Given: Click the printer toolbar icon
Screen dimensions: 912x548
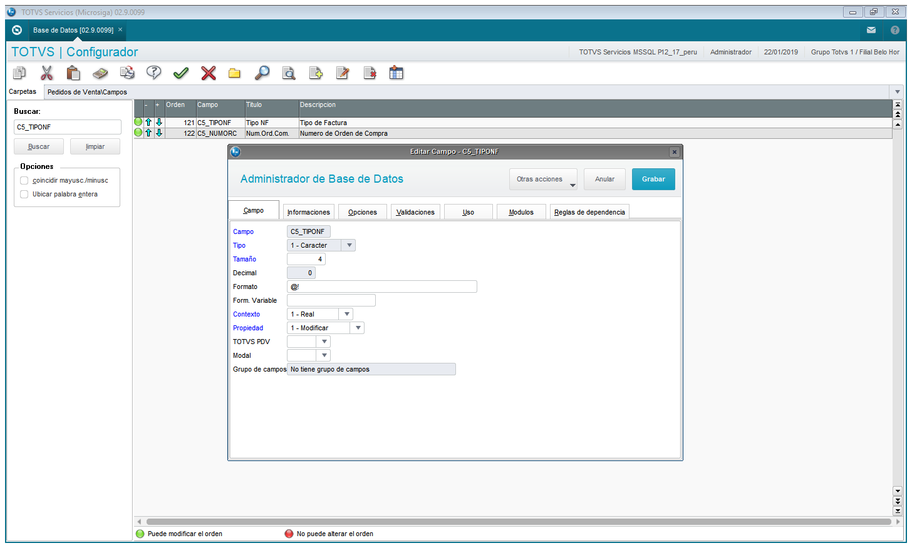Looking at the screenshot, I should (127, 73).
